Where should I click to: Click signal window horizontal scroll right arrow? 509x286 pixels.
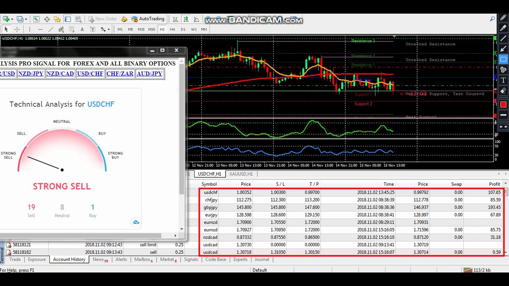[x=175, y=236]
